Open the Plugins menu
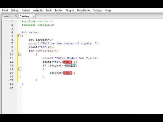Screen dimensions: 163x122 (70, 11)
